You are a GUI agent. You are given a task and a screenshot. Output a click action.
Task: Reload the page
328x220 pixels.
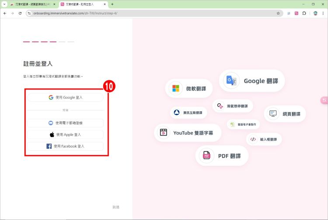(x=20, y=13)
